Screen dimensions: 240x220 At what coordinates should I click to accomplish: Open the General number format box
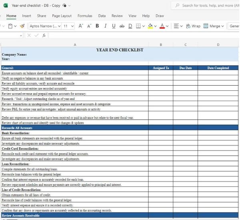[x=234, y=26]
